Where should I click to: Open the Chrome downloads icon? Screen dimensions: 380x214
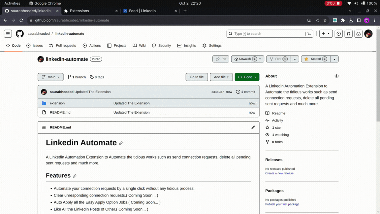(351, 20)
